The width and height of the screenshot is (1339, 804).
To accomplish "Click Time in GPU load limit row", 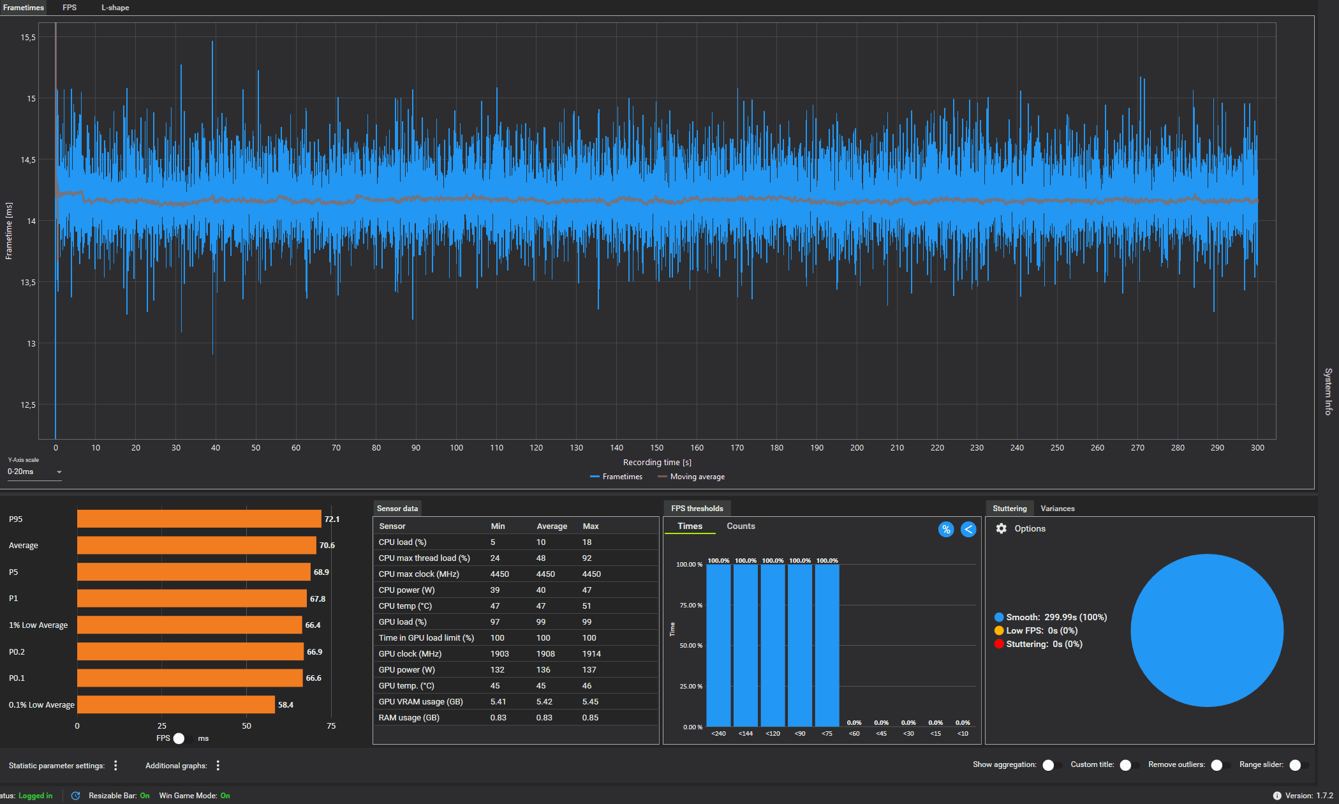I will (x=515, y=638).
